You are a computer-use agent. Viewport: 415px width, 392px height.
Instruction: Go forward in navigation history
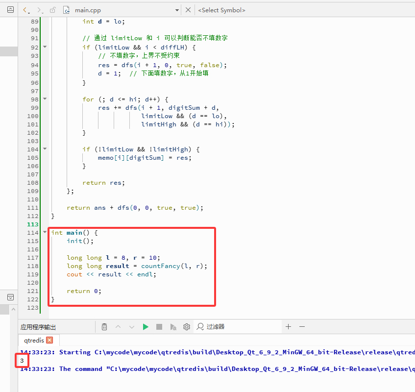39,10
